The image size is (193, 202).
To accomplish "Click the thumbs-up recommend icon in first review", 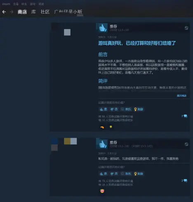I will click(x=103, y=28).
